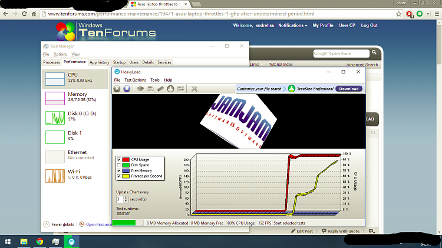Open Chrome from the taskbar
Screen dimensions: 442x248
click(x=39, y=242)
